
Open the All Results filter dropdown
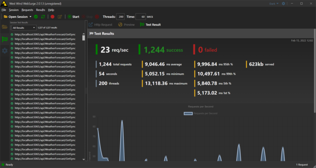tap(24, 28)
